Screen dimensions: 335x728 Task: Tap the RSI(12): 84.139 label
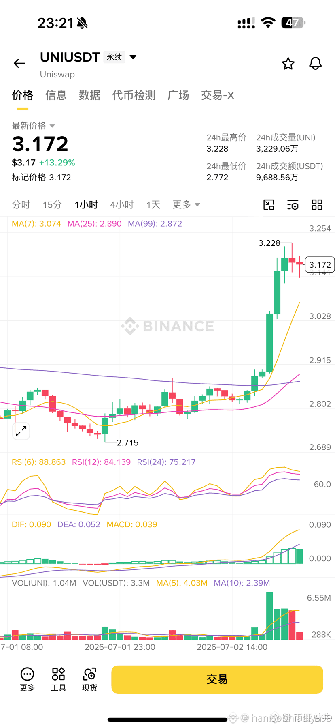101,462
